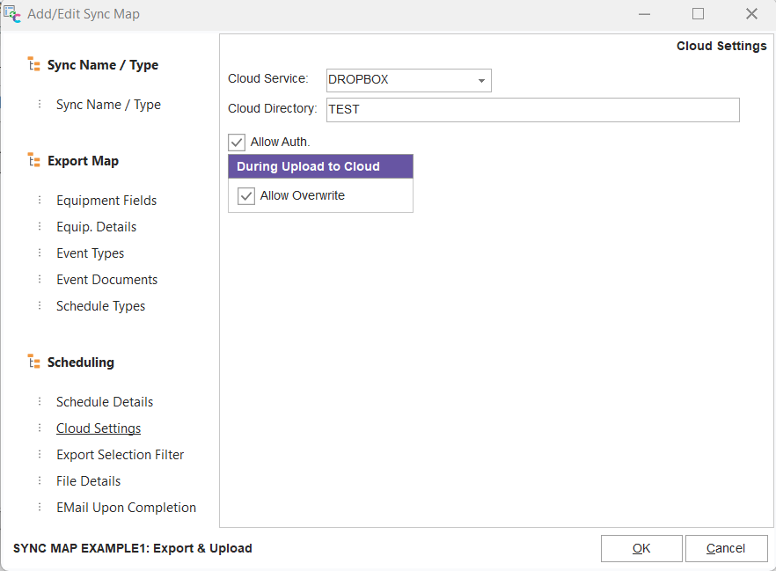The image size is (776, 571).
Task: Go to Export Selection Filter settings
Action: pos(121,455)
